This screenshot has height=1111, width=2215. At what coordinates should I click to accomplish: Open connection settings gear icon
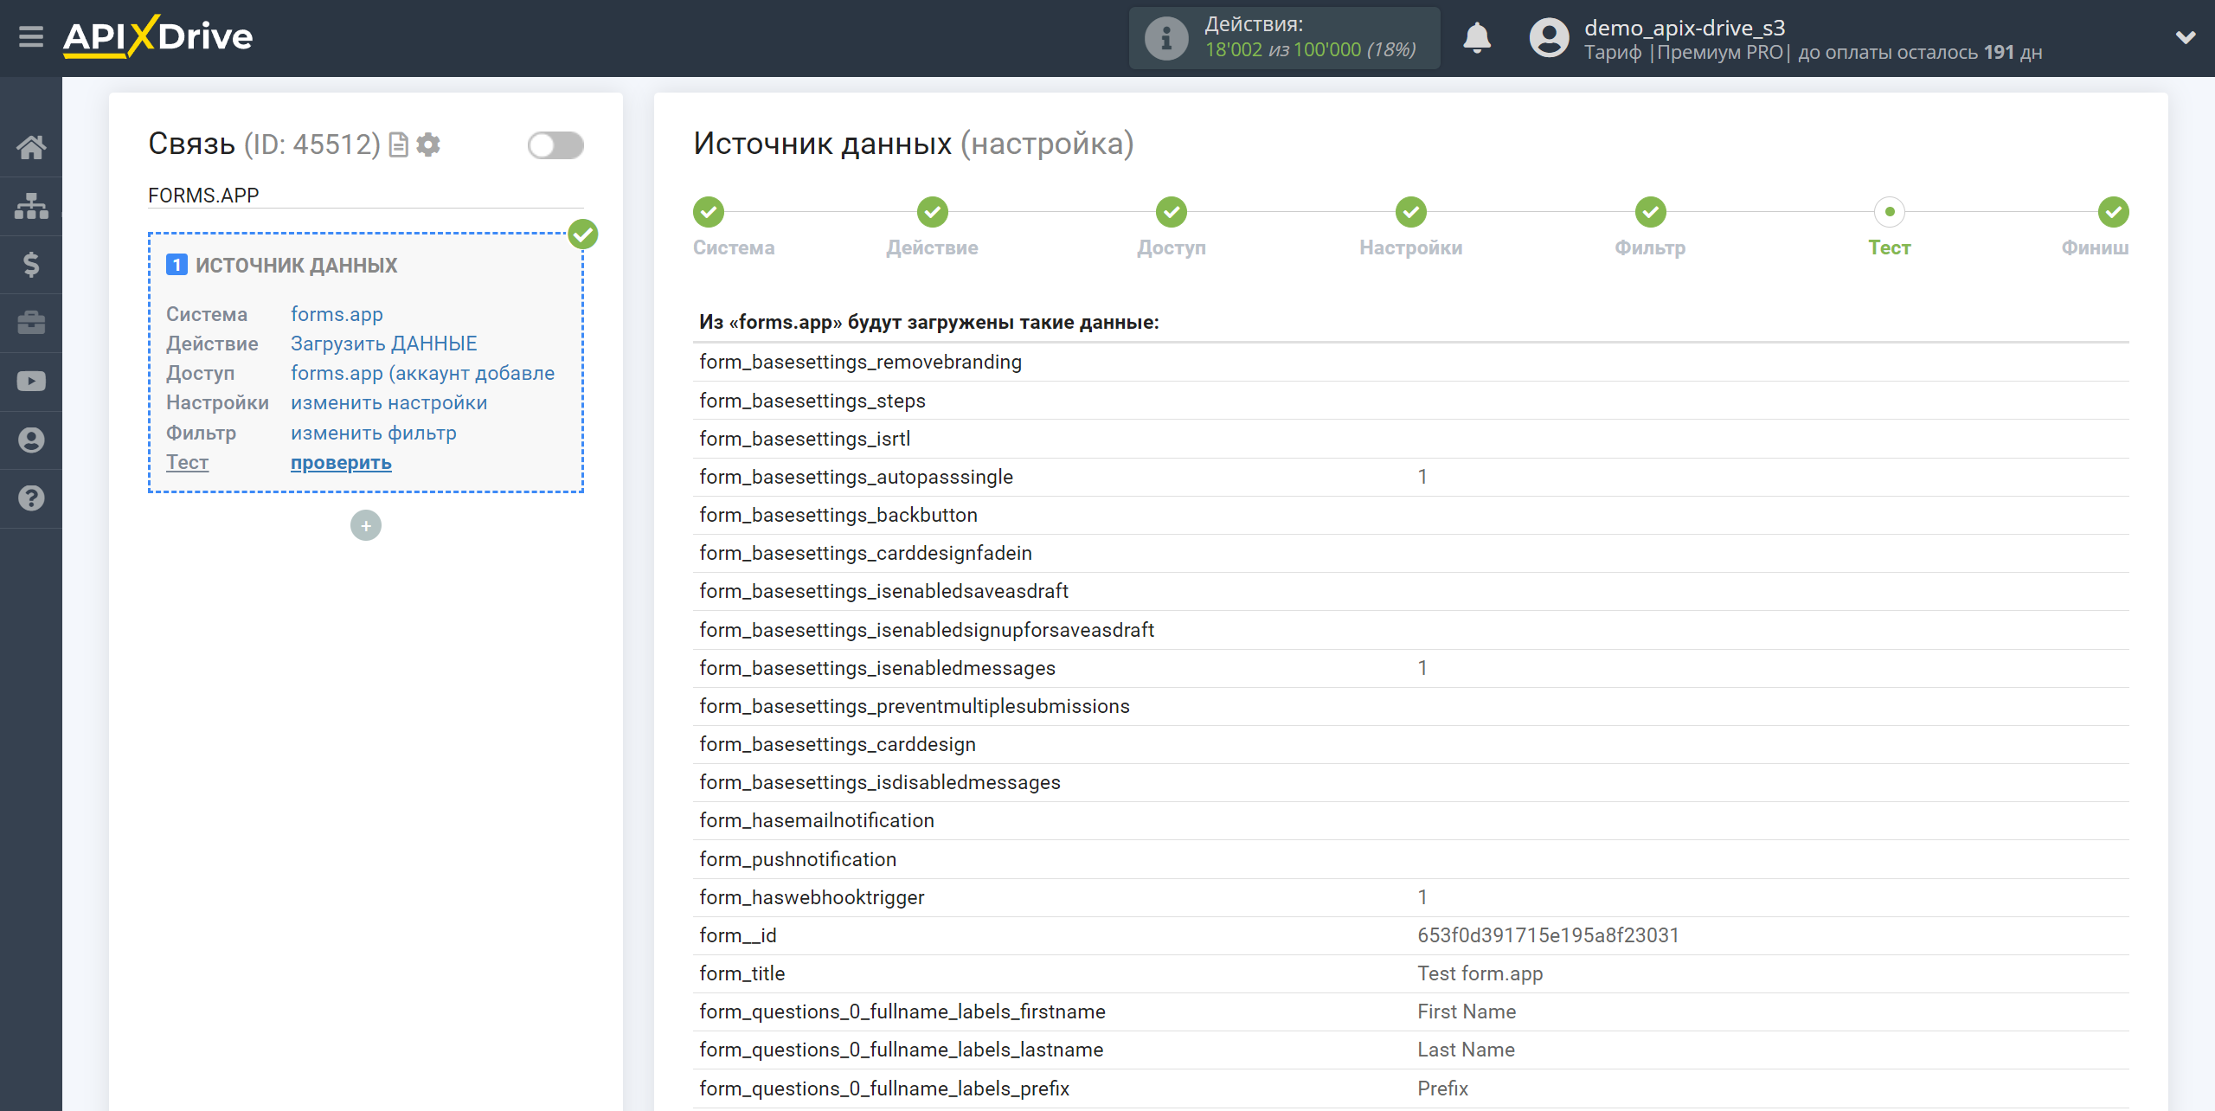[428, 144]
